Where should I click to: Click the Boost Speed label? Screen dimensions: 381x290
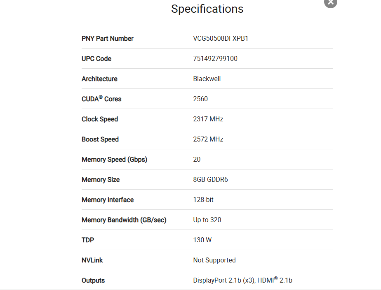(x=100, y=139)
